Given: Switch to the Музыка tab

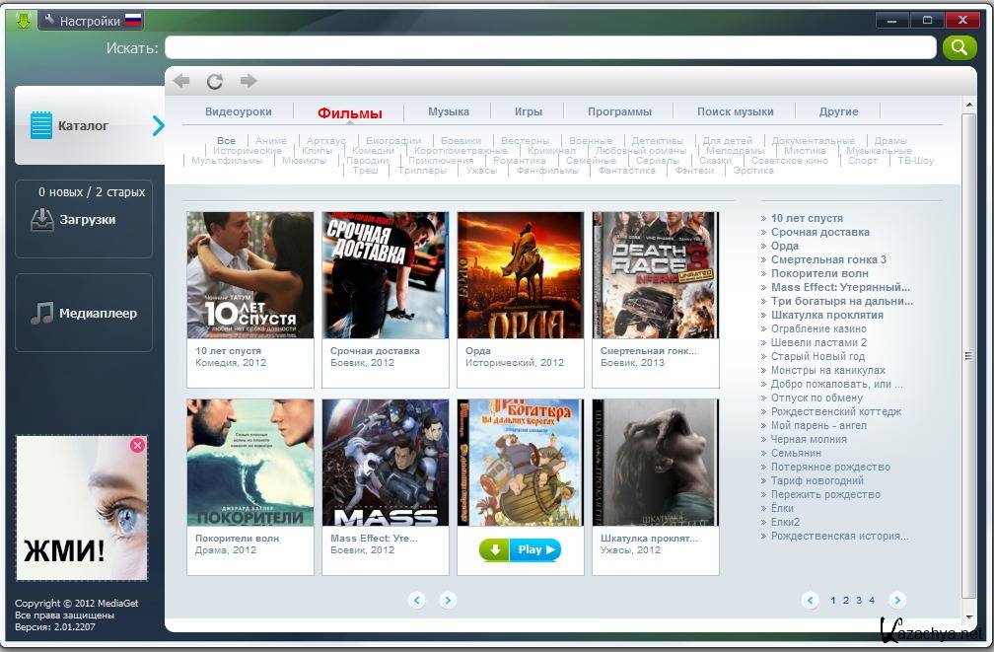Looking at the screenshot, I should coord(449,111).
